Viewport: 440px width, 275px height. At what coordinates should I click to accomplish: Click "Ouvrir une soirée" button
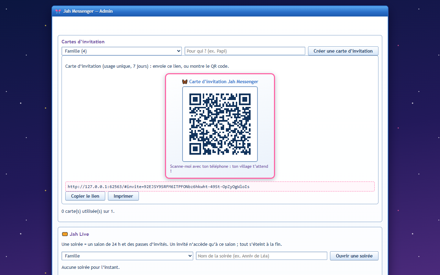354,256
